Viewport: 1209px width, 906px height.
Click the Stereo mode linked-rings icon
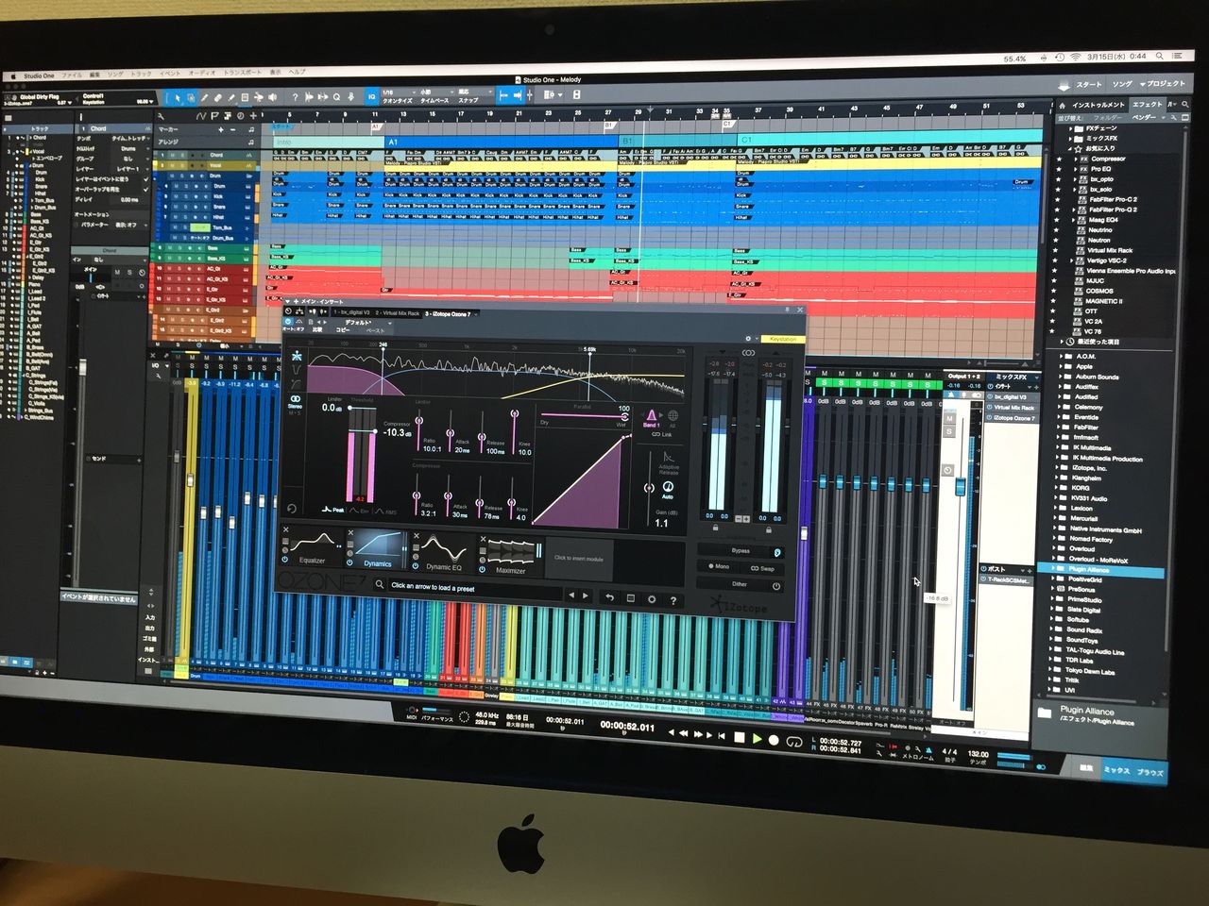pos(296,399)
